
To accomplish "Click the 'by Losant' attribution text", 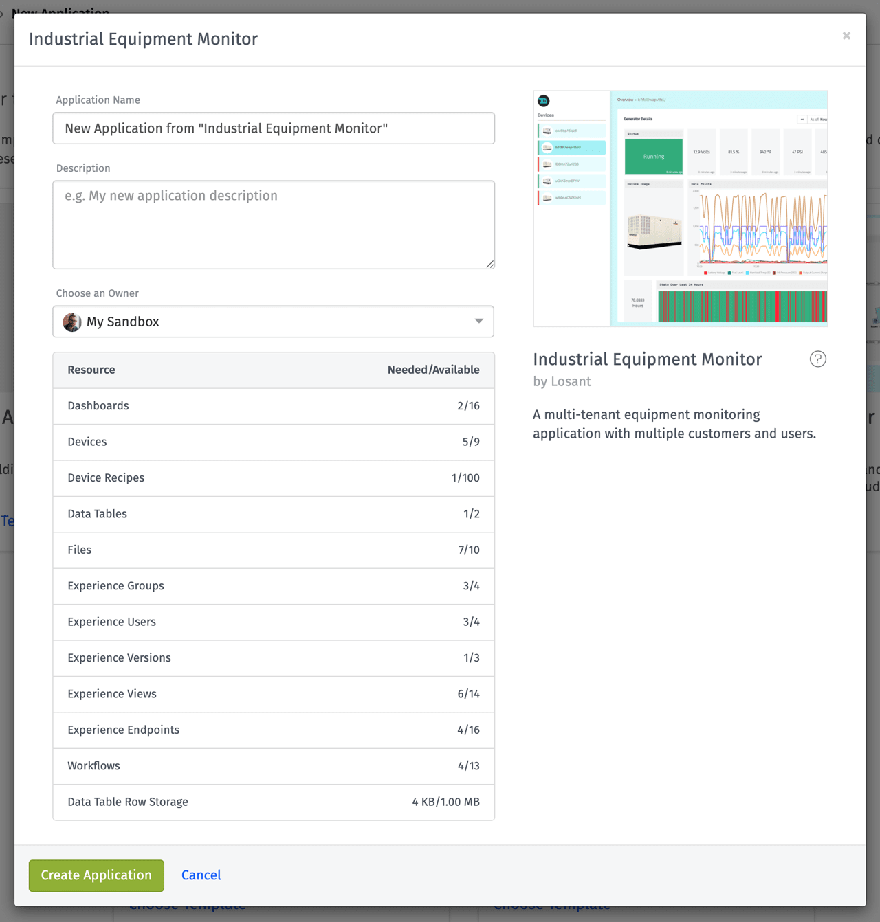I will point(562,381).
